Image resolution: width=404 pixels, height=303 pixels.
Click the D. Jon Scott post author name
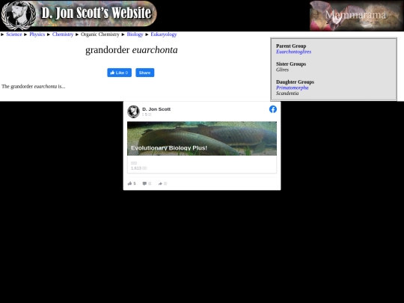click(156, 109)
